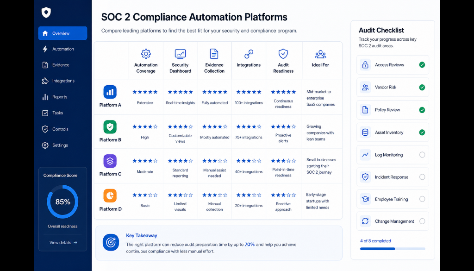Uncheck the Policy Review checkmark
The image size is (474, 271).
pos(422,110)
